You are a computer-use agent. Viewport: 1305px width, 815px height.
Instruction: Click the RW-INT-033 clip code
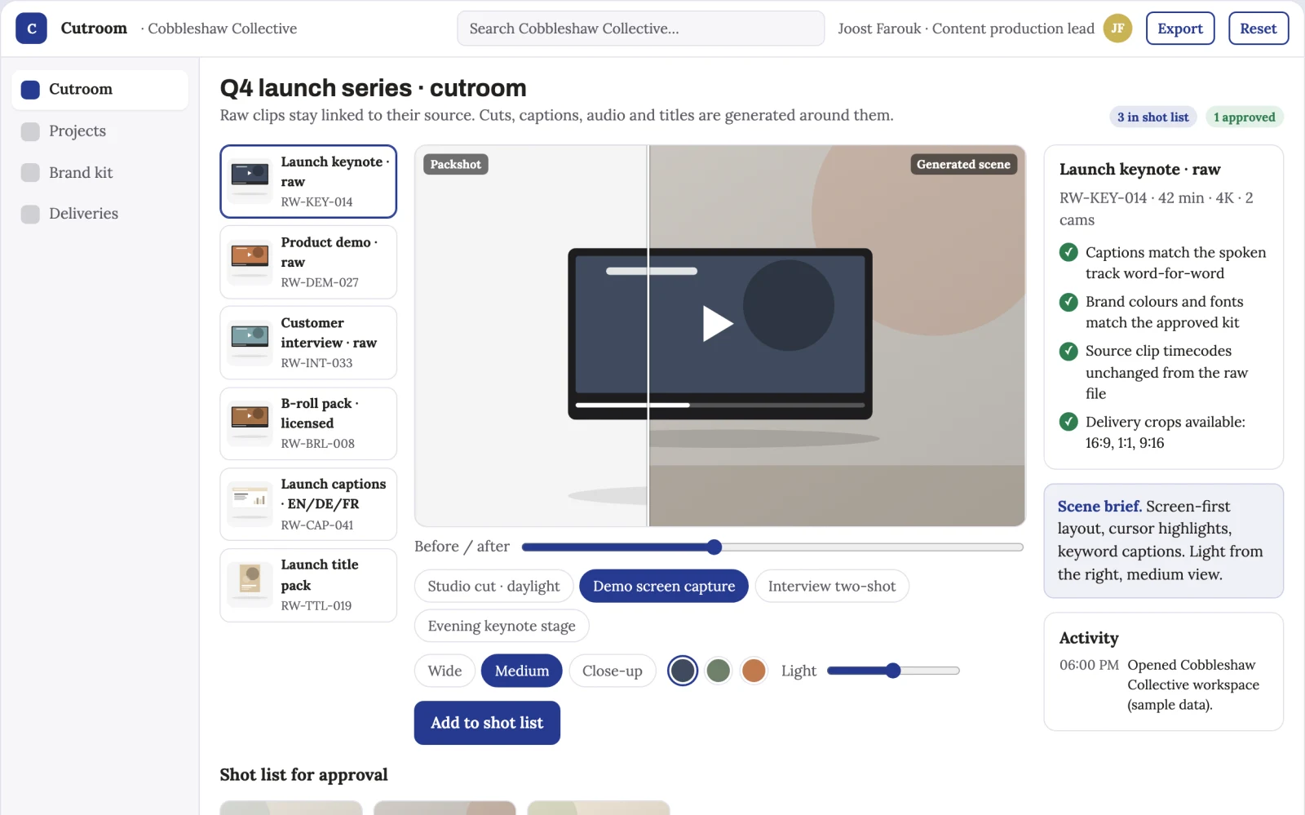(316, 363)
